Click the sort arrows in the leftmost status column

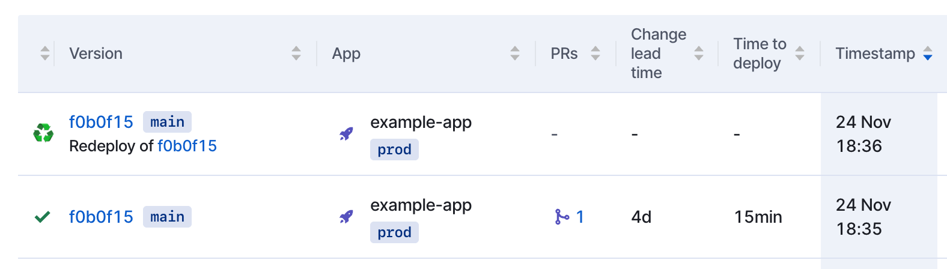pos(45,53)
